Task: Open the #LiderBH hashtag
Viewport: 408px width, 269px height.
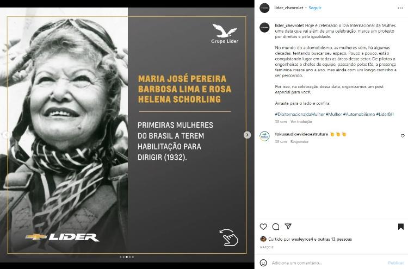Action: point(385,114)
